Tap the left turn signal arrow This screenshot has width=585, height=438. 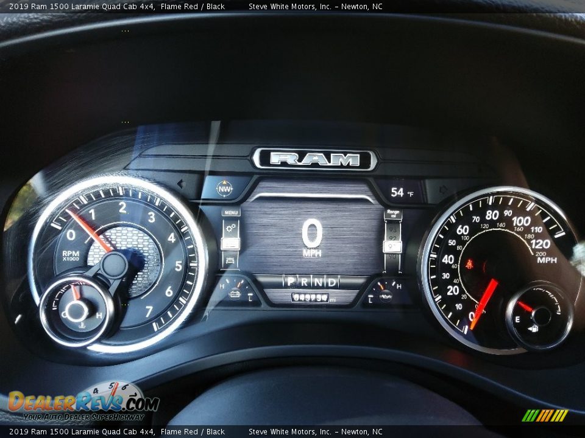click(182, 184)
